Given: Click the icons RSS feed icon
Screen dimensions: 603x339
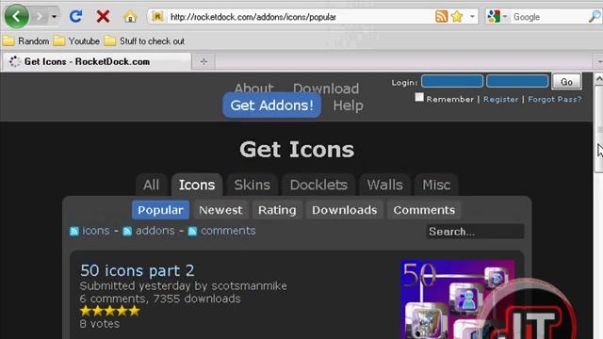Looking at the screenshot, I should (74, 231).
